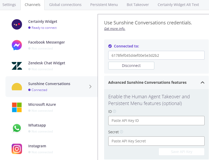Click into the Paste API Key Secret field
The height and width of the screenshot is (160, 209).
[x=156, y=141]
